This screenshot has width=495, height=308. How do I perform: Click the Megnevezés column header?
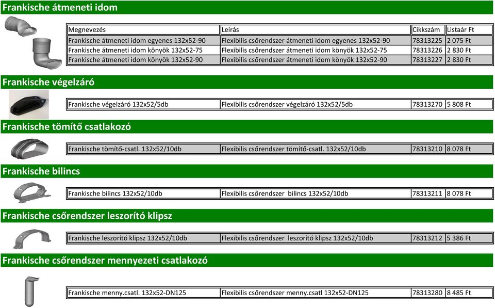point(143,30)
